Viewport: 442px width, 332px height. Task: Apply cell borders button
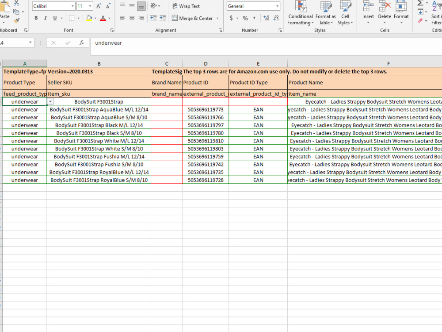pos(72,18)
